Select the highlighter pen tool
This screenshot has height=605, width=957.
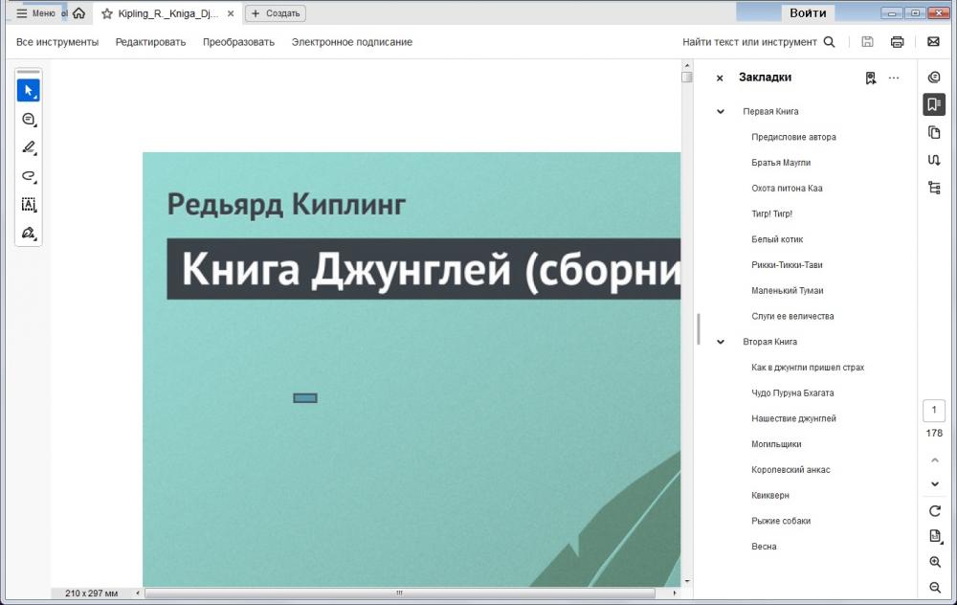pyautogui.click(x=28, y=147)
